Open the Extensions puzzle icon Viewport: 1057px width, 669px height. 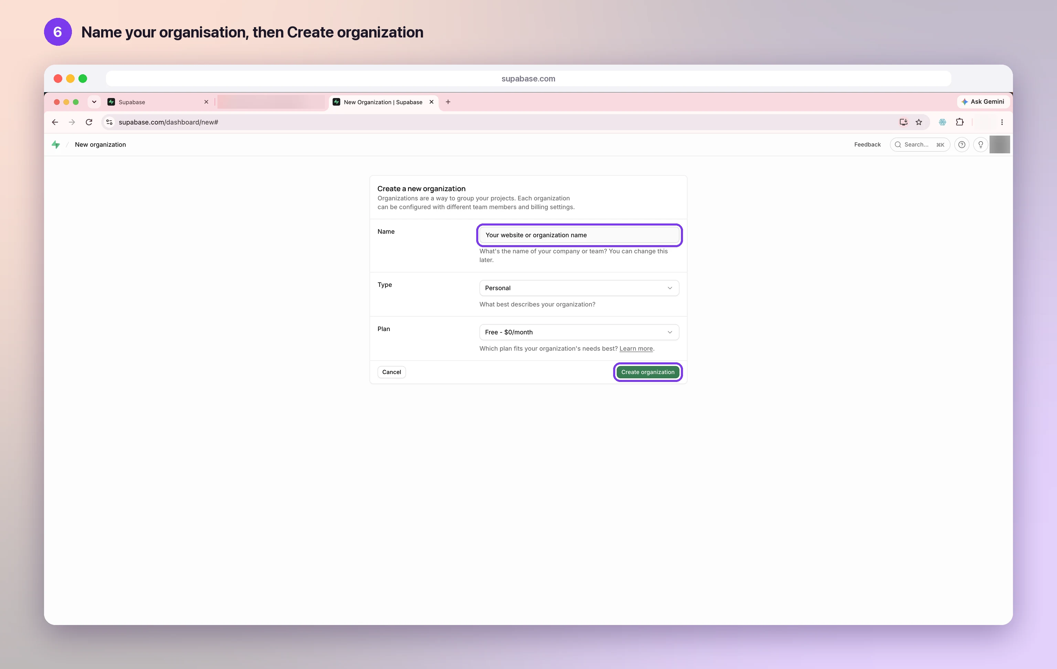pos(960,122)
